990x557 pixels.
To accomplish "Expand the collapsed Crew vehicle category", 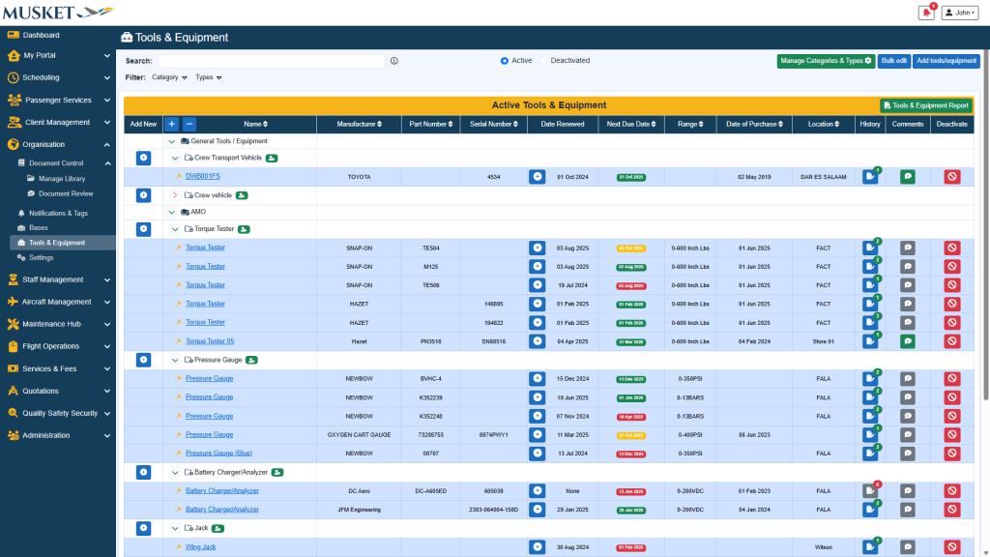I will point(175,195).
